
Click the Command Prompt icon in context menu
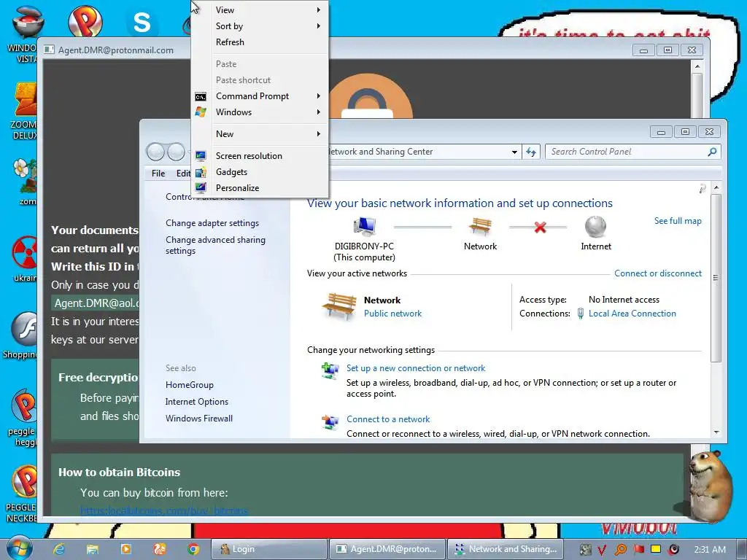(x=201, y=97)
